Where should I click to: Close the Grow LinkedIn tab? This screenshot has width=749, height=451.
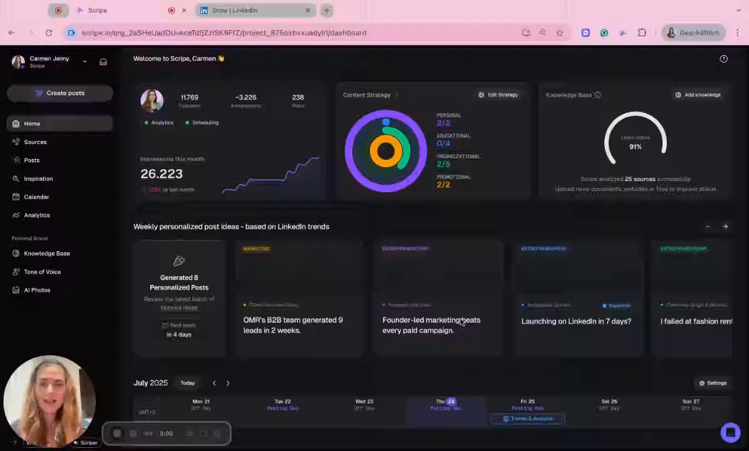(307, 10)
